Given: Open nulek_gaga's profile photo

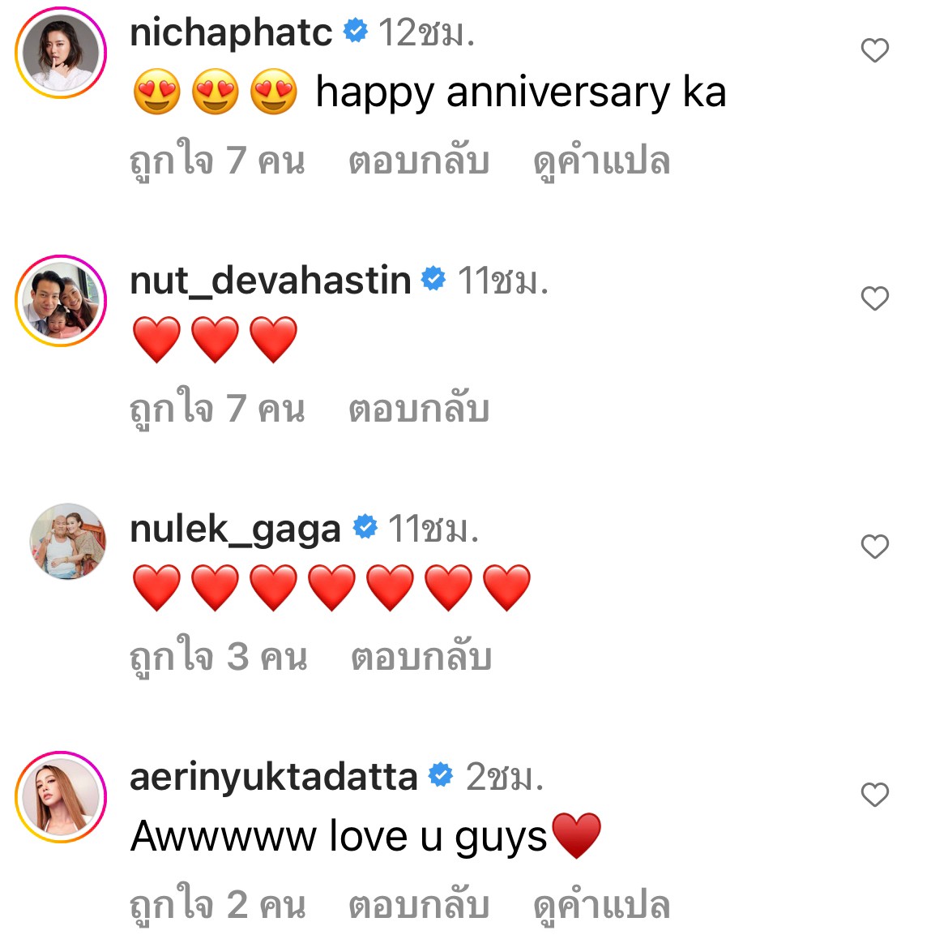Looking at the screenshot, I should pos(68,541).
